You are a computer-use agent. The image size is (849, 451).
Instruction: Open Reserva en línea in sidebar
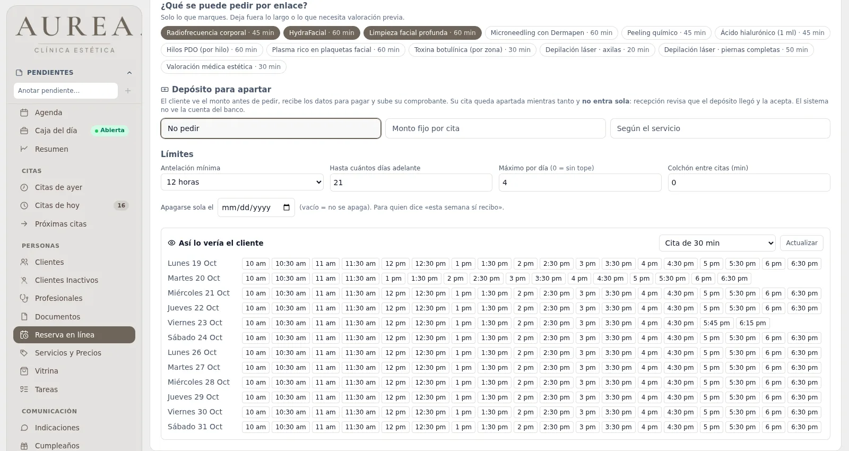(74, 335)
